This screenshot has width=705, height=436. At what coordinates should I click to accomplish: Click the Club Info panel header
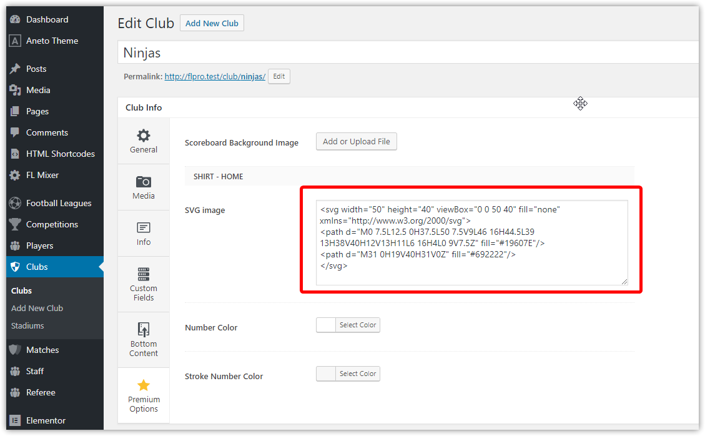pyautogui.click(x=408, y=107)
